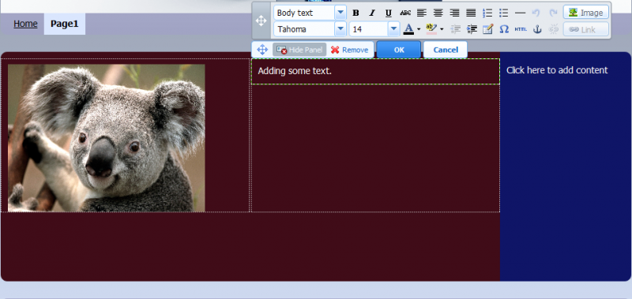Image resolution: width=632 pixels, height=299 pixels.
Task: Click the table edit icon
Action: click(x=487, y=29)
